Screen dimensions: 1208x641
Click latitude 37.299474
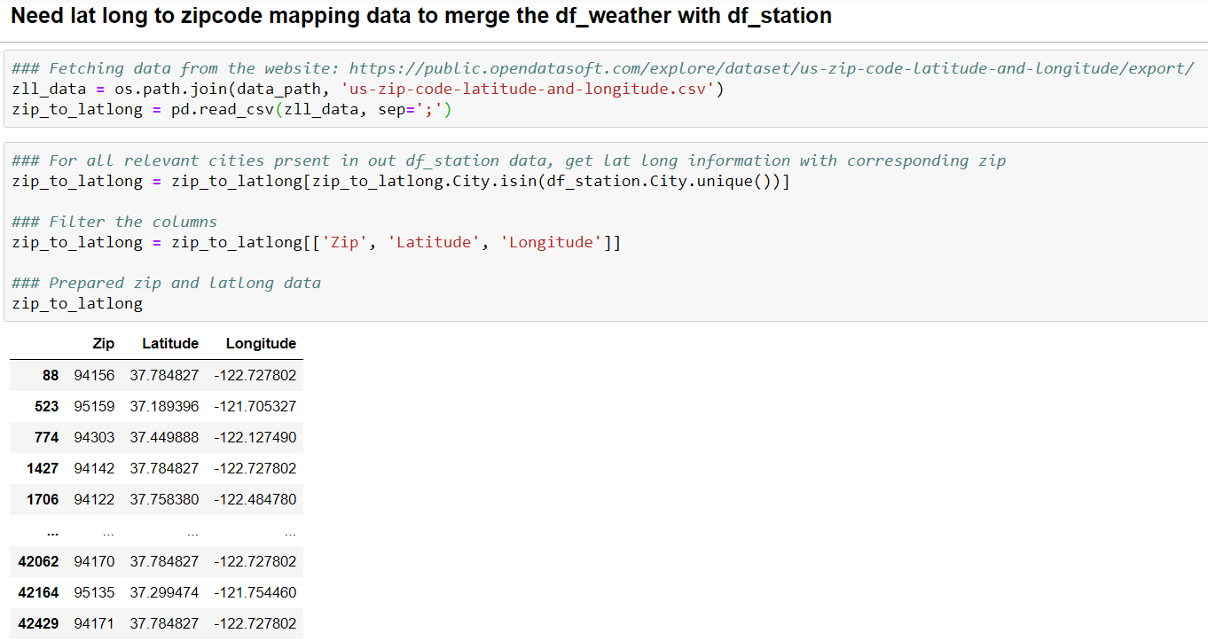pos(164,592)
